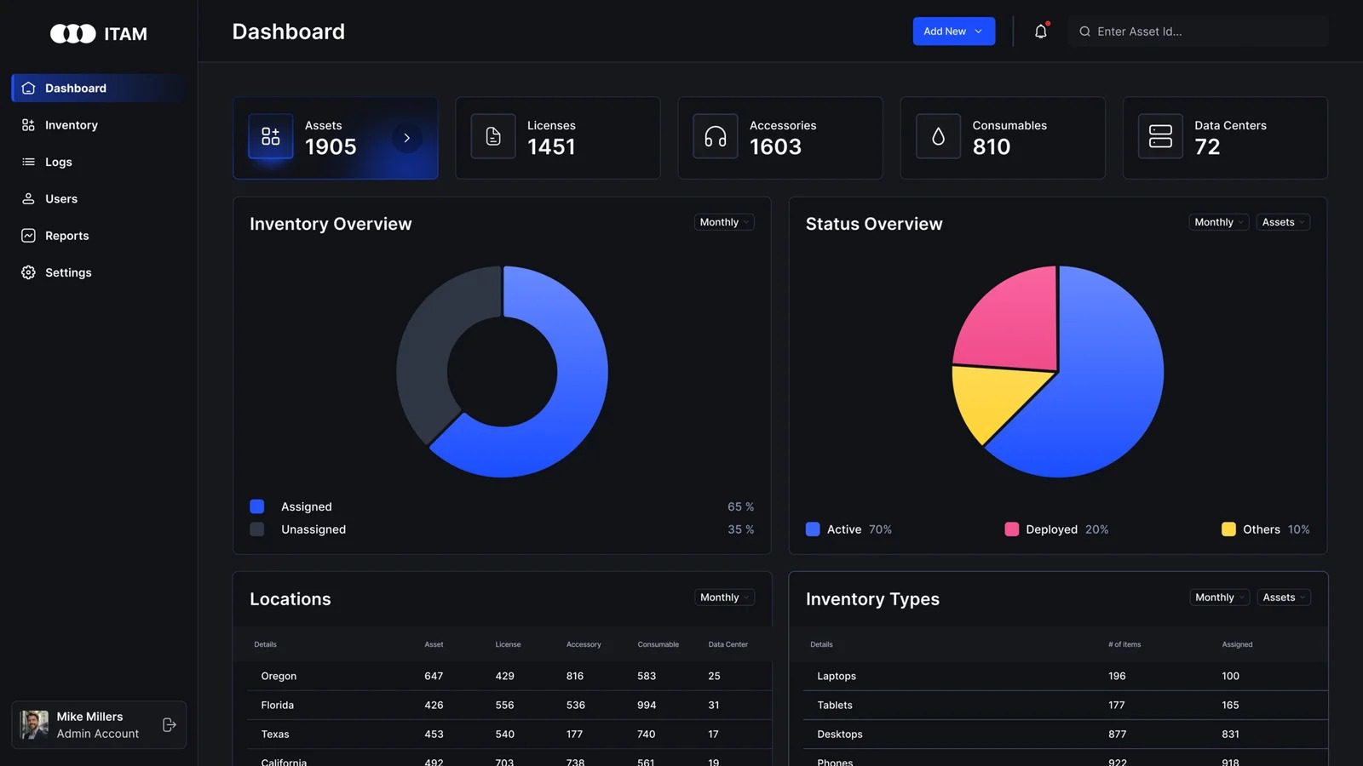Click the Licenses document icon
Screen dimensions: 1363x766
(493, 136)
